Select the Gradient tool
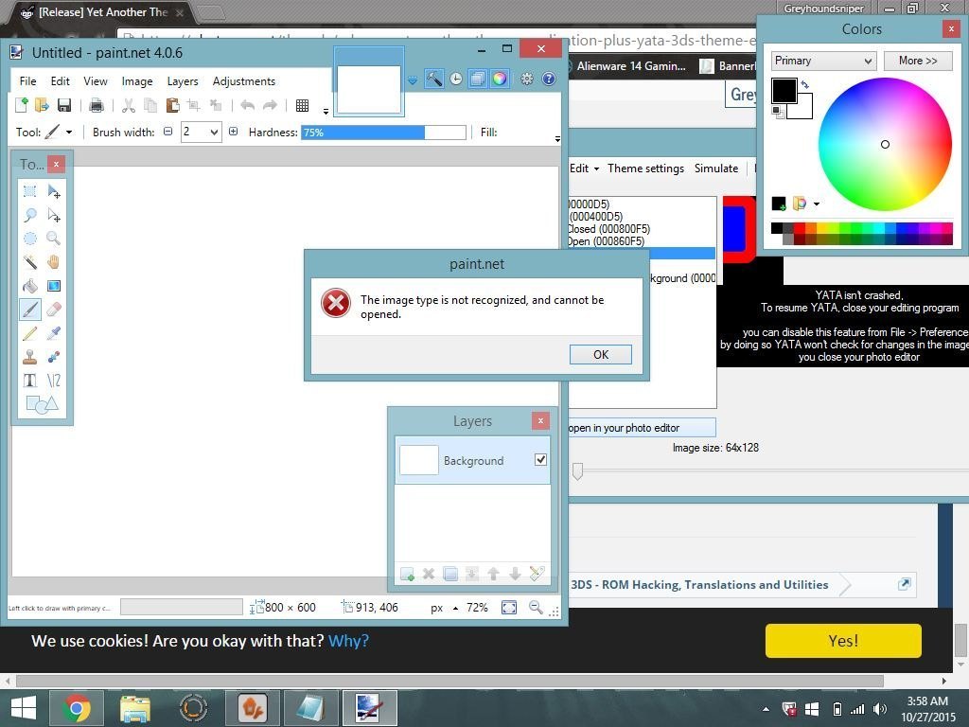Viewport: 969px width, 727px height. tap(54, 286)
